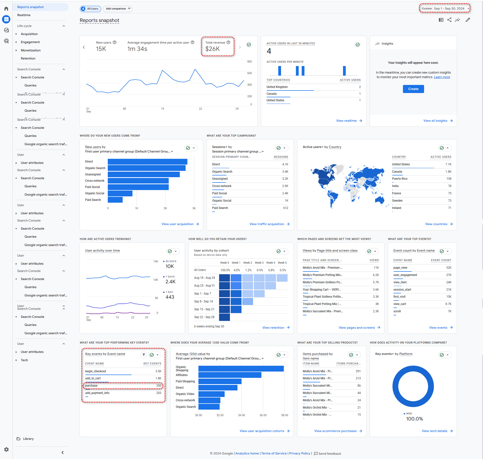Open the date range dropdown Sep 1 - Sep 30
483x459 pixels.
pos(445,8)
